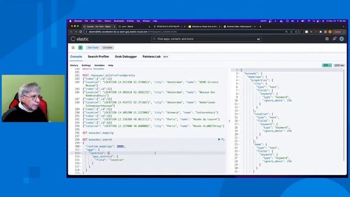Open the Wi-Fi status icon in menu bar

(309, 21)
